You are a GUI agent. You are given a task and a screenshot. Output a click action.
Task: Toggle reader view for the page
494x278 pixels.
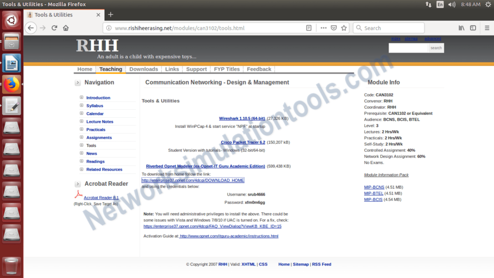[309, 28]
